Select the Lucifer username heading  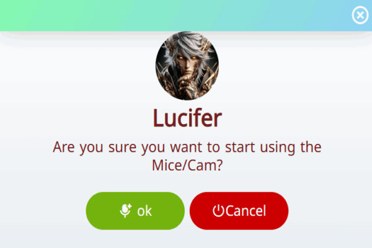click(x=187, y=118)
